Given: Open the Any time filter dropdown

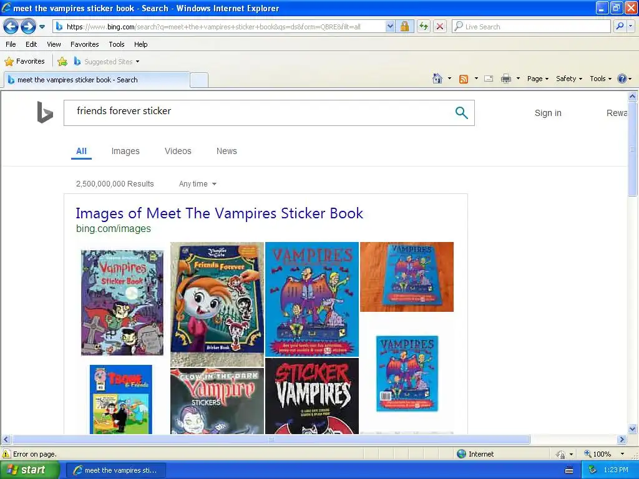Looking at the screenshot, I should tap(198, 184).
